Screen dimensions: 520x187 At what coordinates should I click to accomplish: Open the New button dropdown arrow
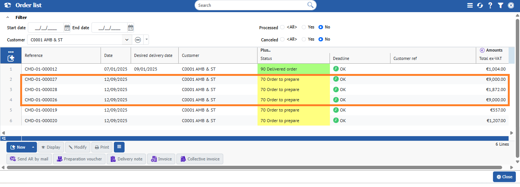pos(33,147)
